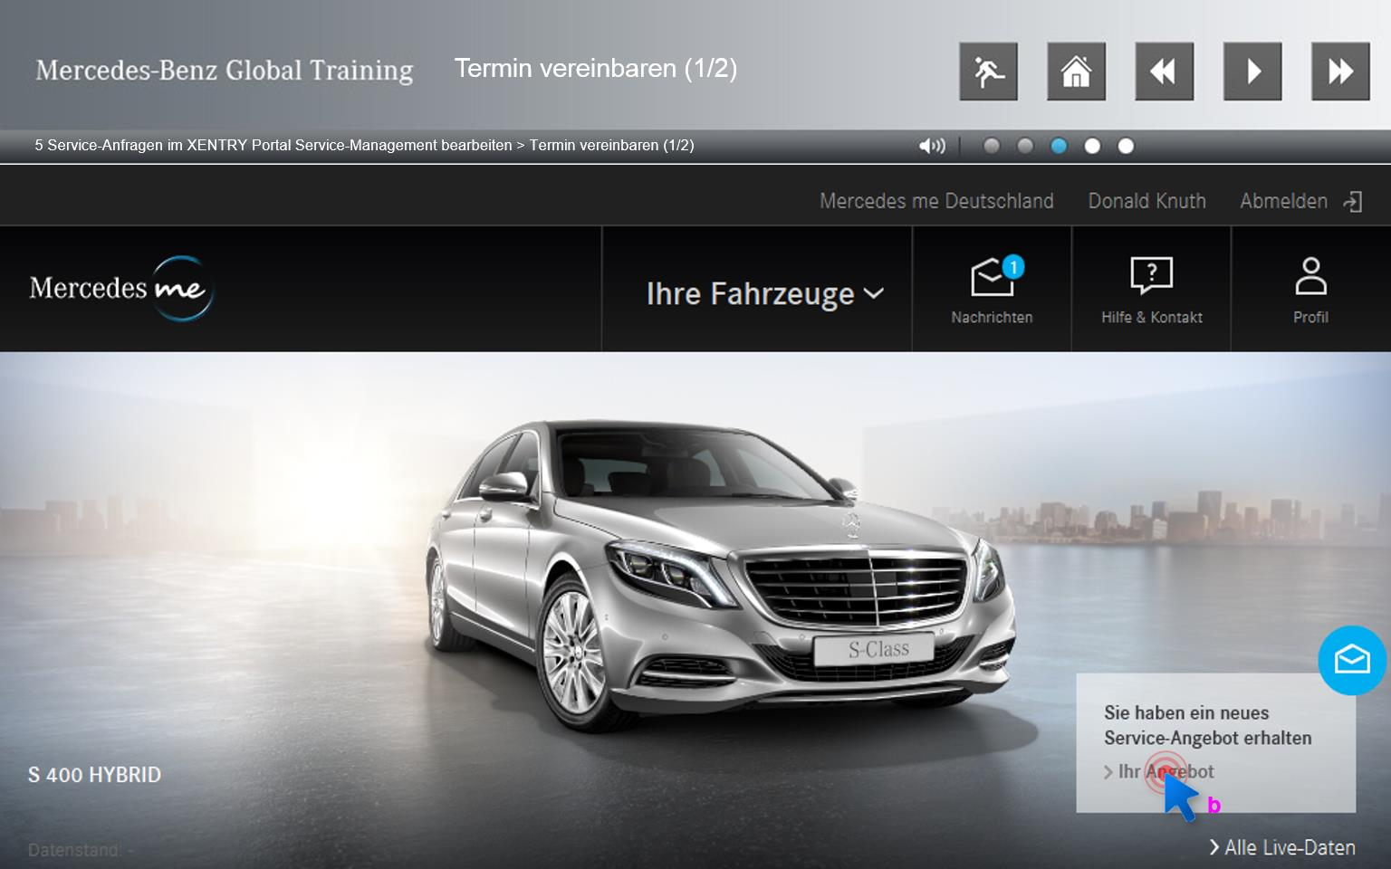1391x869 pixels.
Task: Click the notification badge showing 1
Action: point(1013,266)
